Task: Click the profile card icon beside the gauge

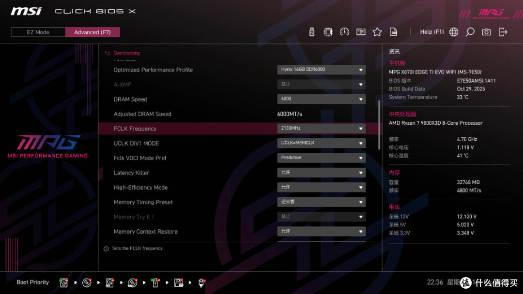Action: tap(361, 32)
